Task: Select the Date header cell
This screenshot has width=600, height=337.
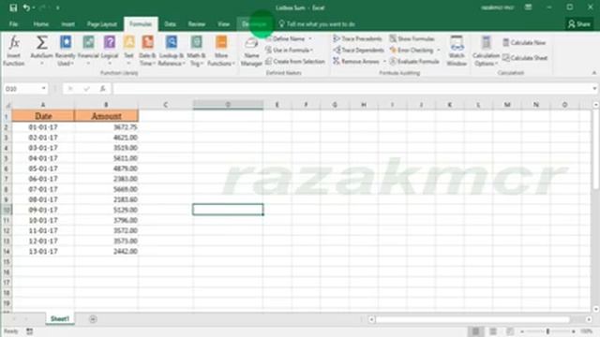Action: (x=43, y=116)
